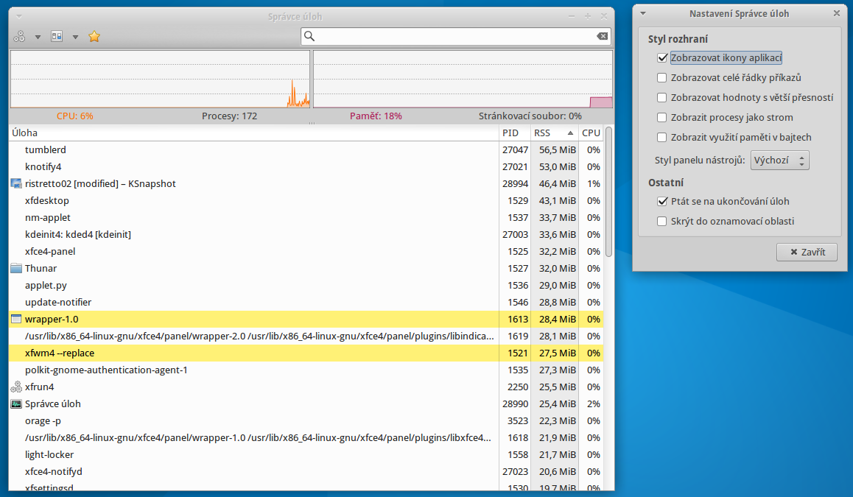The width and height of the screenshot is (853, 497).
Task: Disable 'Zobrazovat ikony aplikací' checkbox
Action: point(661,58)
